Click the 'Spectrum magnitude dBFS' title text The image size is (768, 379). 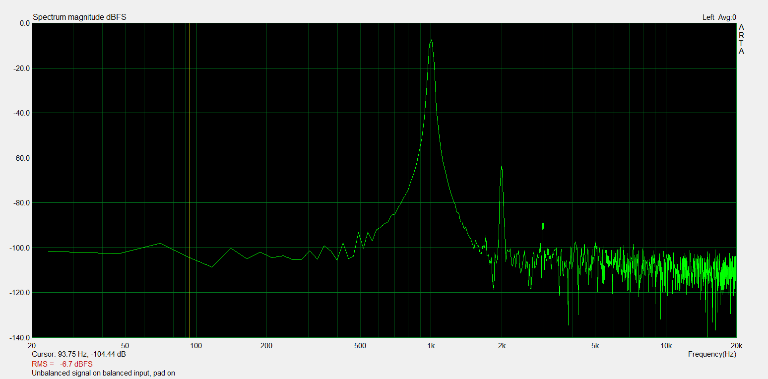click(79, 17)
